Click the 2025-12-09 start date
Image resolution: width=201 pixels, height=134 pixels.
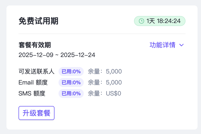(36, 55)
